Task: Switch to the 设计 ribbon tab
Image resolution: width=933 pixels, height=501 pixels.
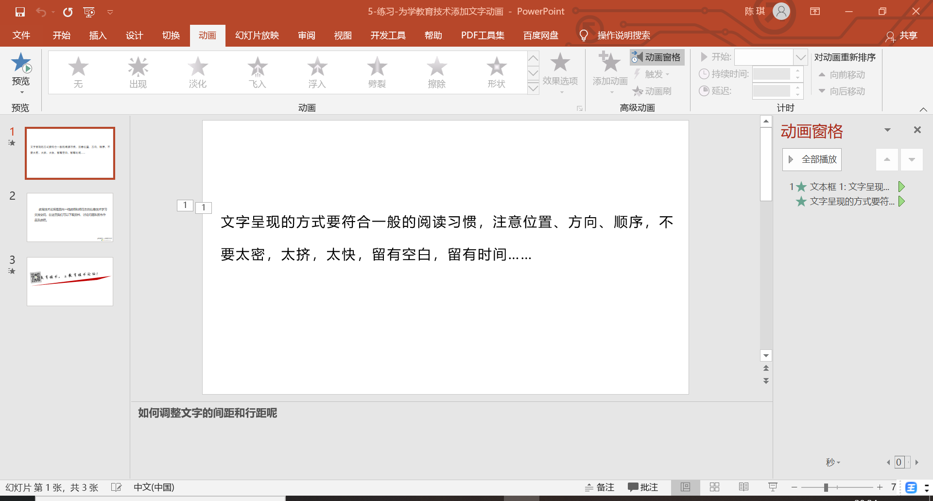Action: point(134,35)
